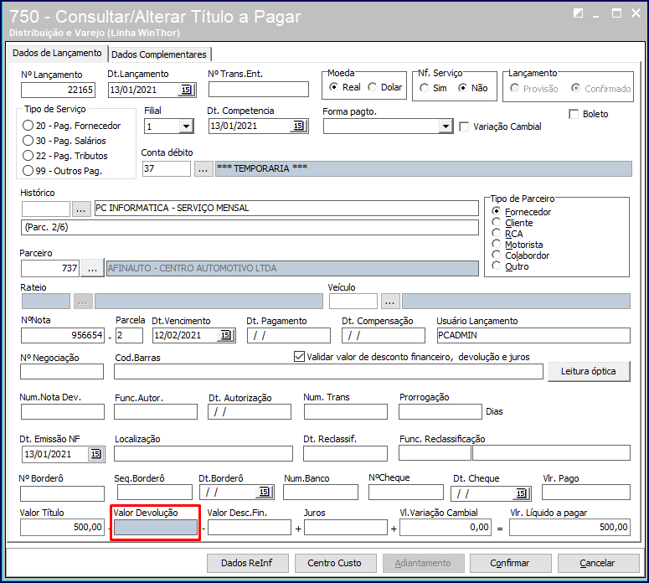Click Valor Desc.Fin. field

(250, 528)
